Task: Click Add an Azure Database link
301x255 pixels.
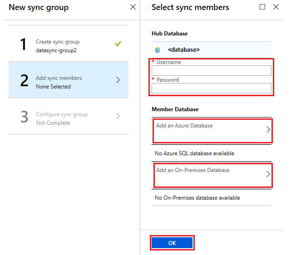Action: tap(184, 126)
